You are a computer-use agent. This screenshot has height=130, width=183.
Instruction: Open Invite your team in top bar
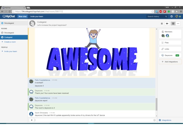click(x=37, y=17)
